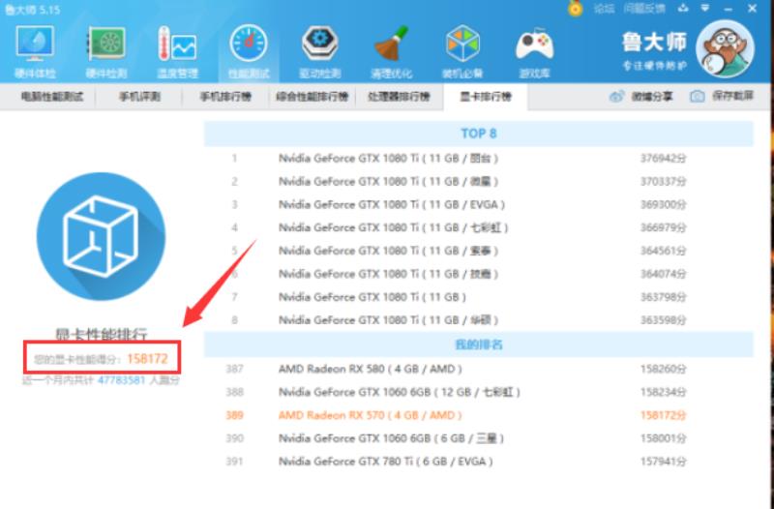Select rank 4 row scoring 366979分
Viewport: 774px width, 509px height.
[x=478, y=227]
